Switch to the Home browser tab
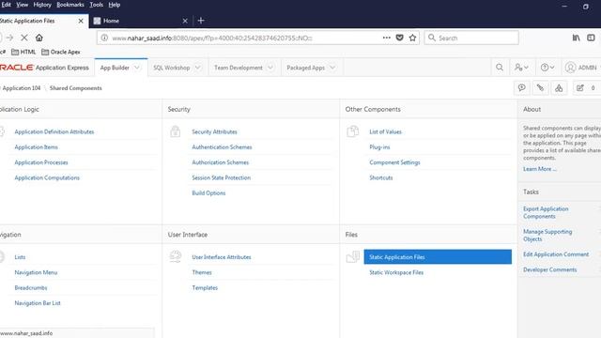 click(x=141, y=21)
